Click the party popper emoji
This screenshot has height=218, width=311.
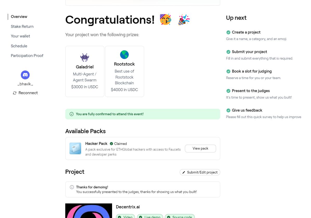click(x=184, y=20)
